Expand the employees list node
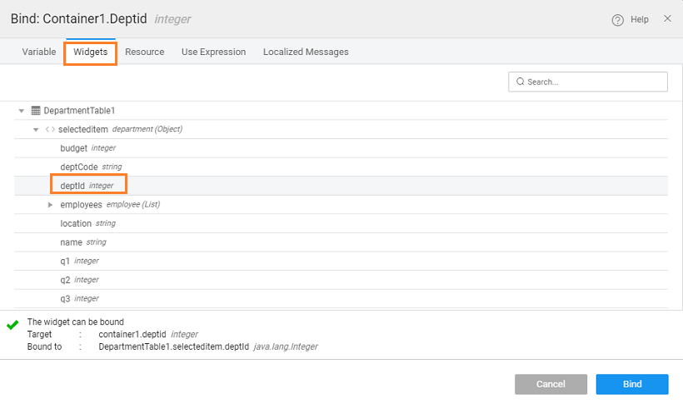 [x=51, y=204]
